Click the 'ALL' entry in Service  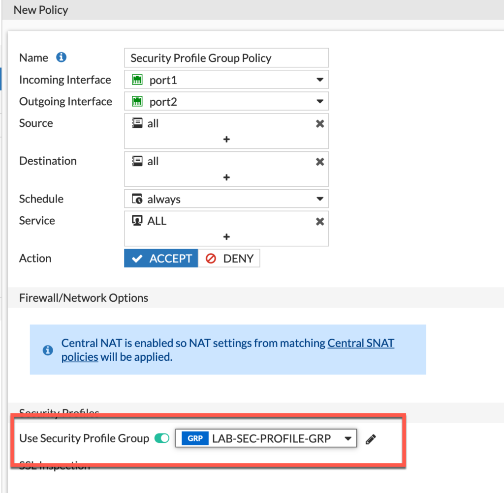tap(149, 221)
